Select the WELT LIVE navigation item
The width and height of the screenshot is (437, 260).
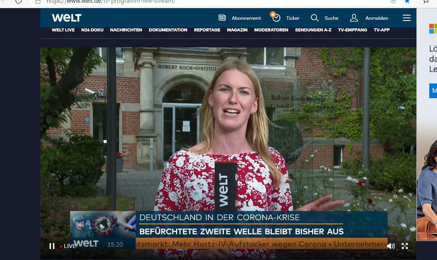click(x=63, y=30)
